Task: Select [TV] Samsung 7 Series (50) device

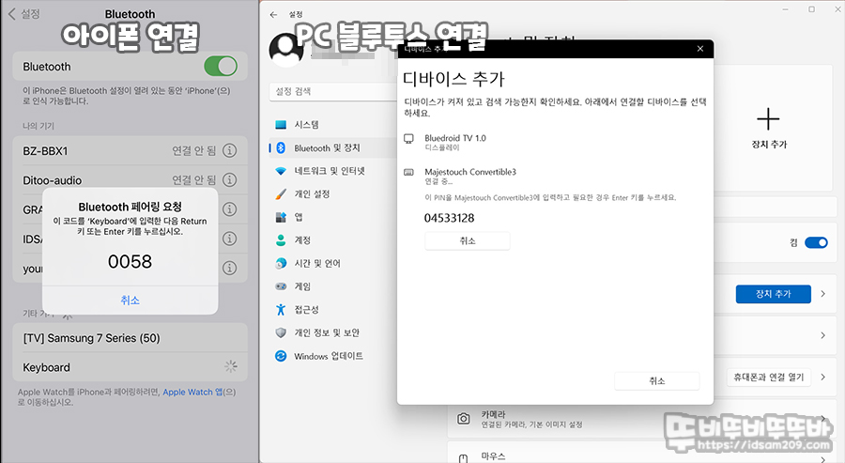Action: pos(130,338)
